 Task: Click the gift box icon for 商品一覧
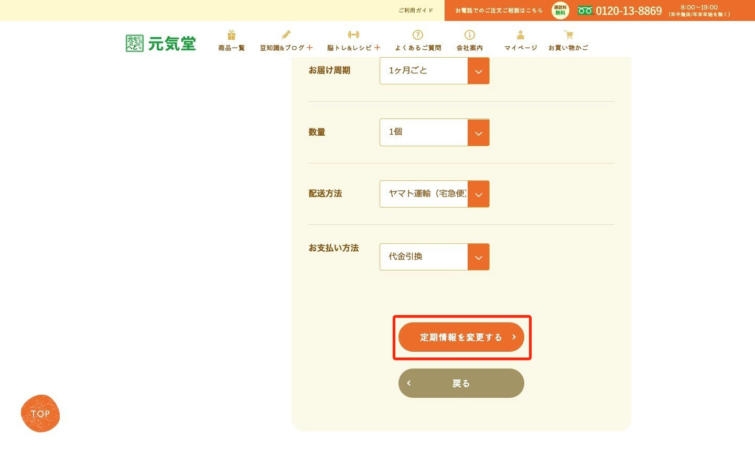231,35
